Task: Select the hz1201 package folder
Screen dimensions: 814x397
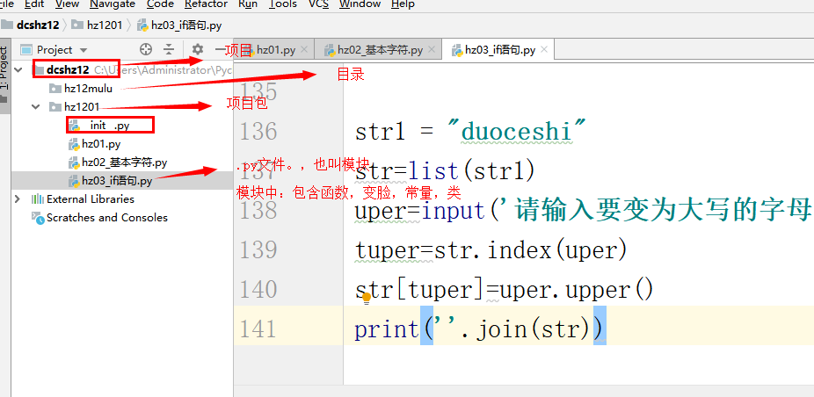Action: [x=81, y=107]
